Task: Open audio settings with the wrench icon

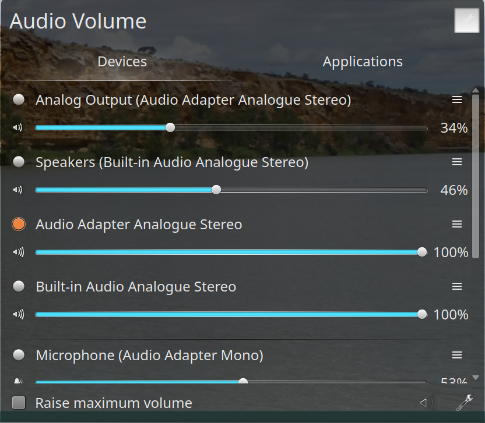Action: (464, 402)
